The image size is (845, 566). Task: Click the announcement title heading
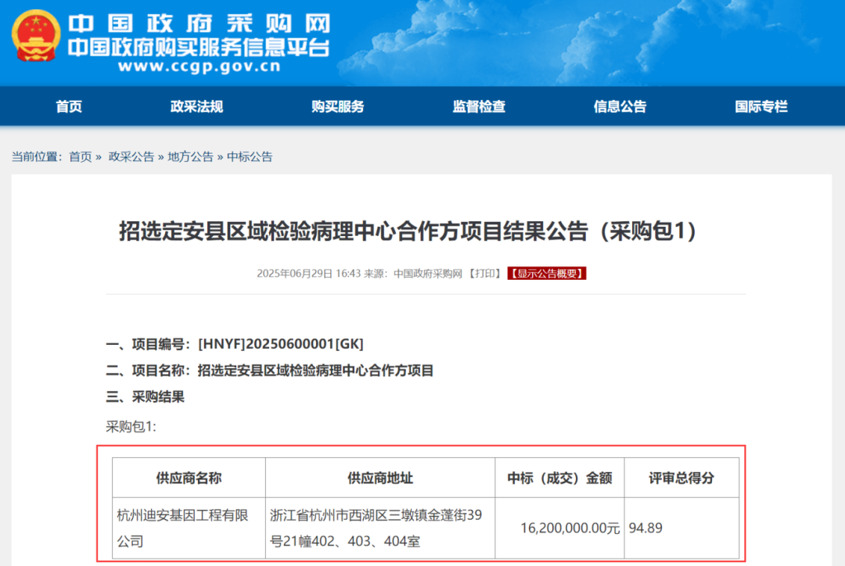pyautogui.click(x=408, y=231)
